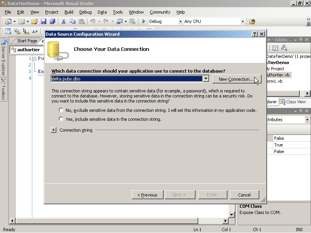The image size is (311, 233).
Task: Open the Properties object selector dropdown
Action: [x=307, y=120]
